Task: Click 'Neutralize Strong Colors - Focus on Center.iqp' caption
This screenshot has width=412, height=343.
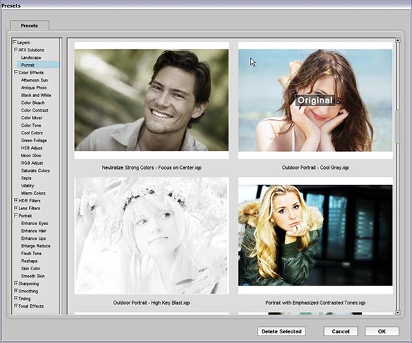Action: tap(152, 168)
